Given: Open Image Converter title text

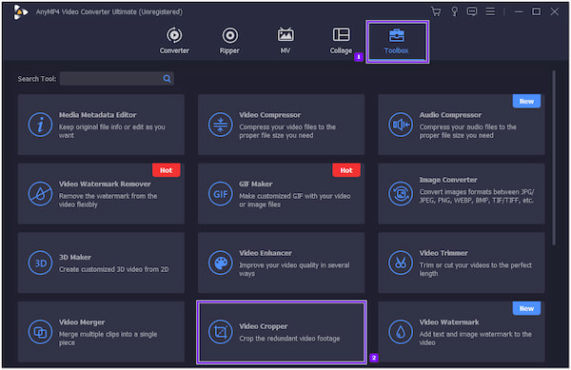Looking at the screenshot, I should [448, 180].
